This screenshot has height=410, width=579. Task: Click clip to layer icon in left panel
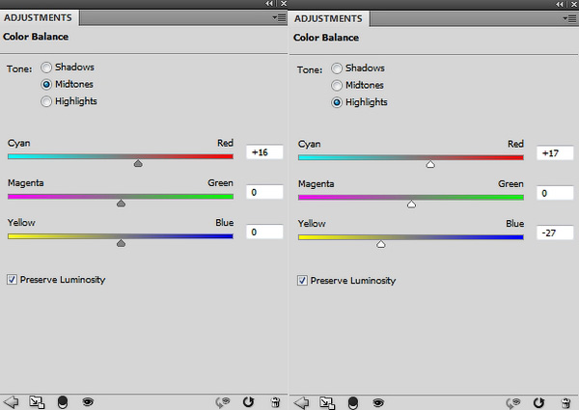[x=63, y=402]
